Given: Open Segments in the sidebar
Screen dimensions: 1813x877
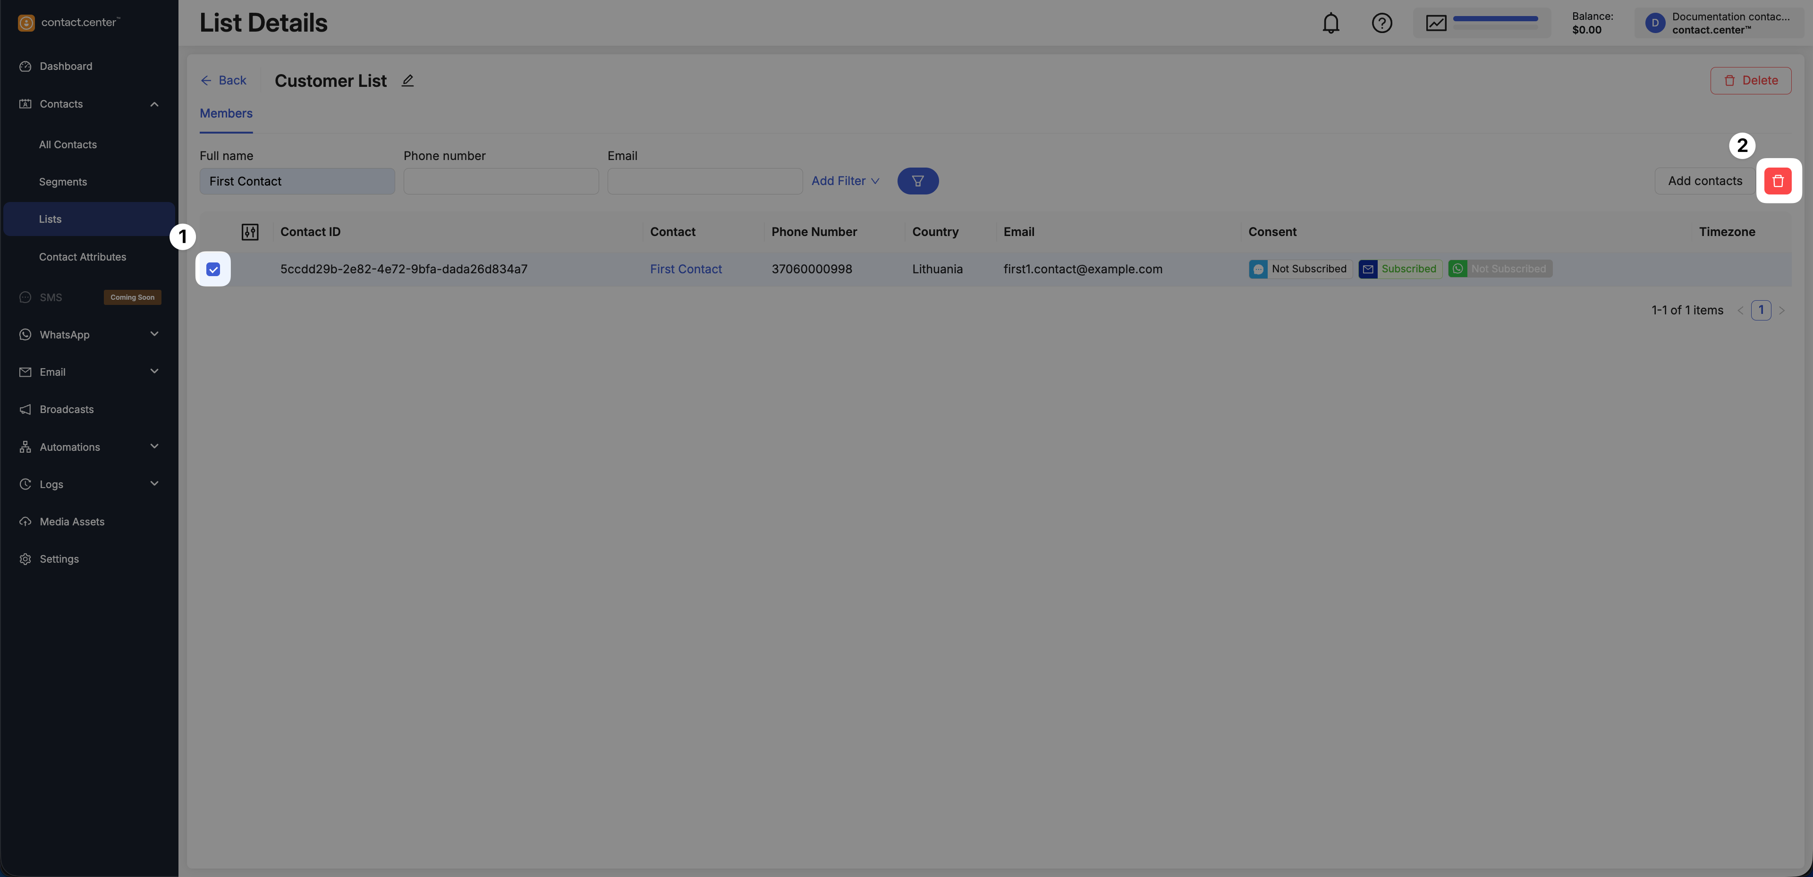Looking at the screenshot, I should pyautogui.click(x=63, y=182).
